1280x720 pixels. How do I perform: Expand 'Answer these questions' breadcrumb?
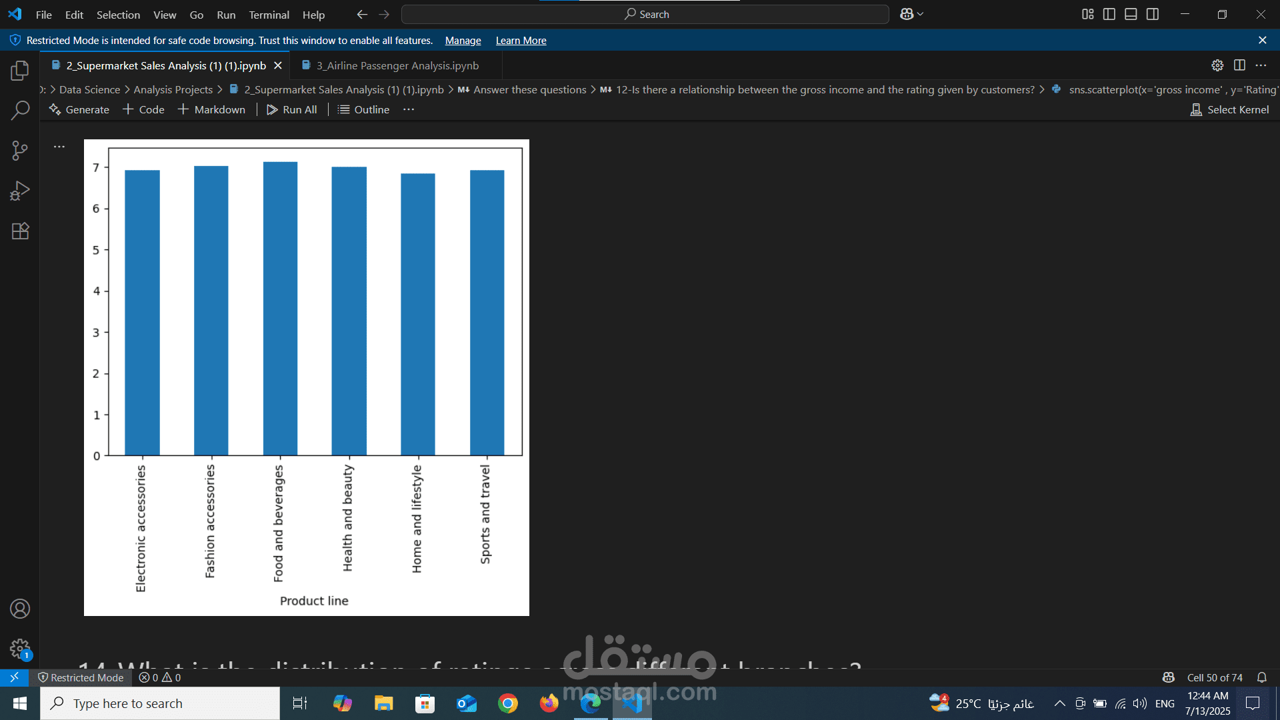[x=522, y=89]
